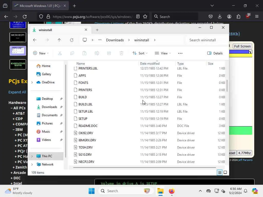The image size is (263, 197).
Task: Click the Cut icon in Explorer toolbar
Action: (60, 53)
